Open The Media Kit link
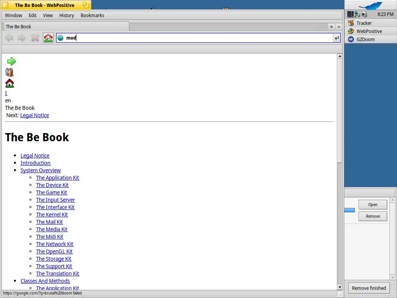 click(x=52, y=229)
